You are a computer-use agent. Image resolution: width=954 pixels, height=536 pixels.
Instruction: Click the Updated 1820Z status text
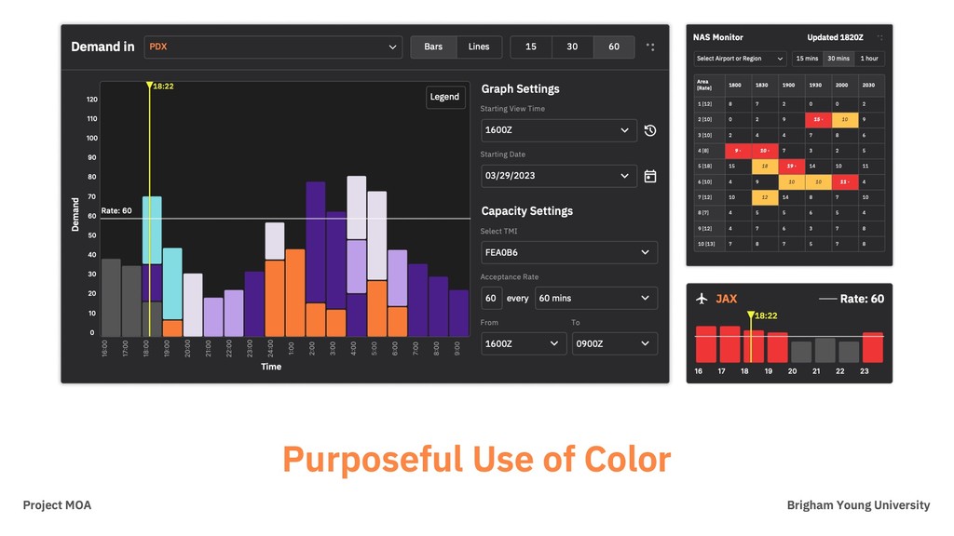836,37
